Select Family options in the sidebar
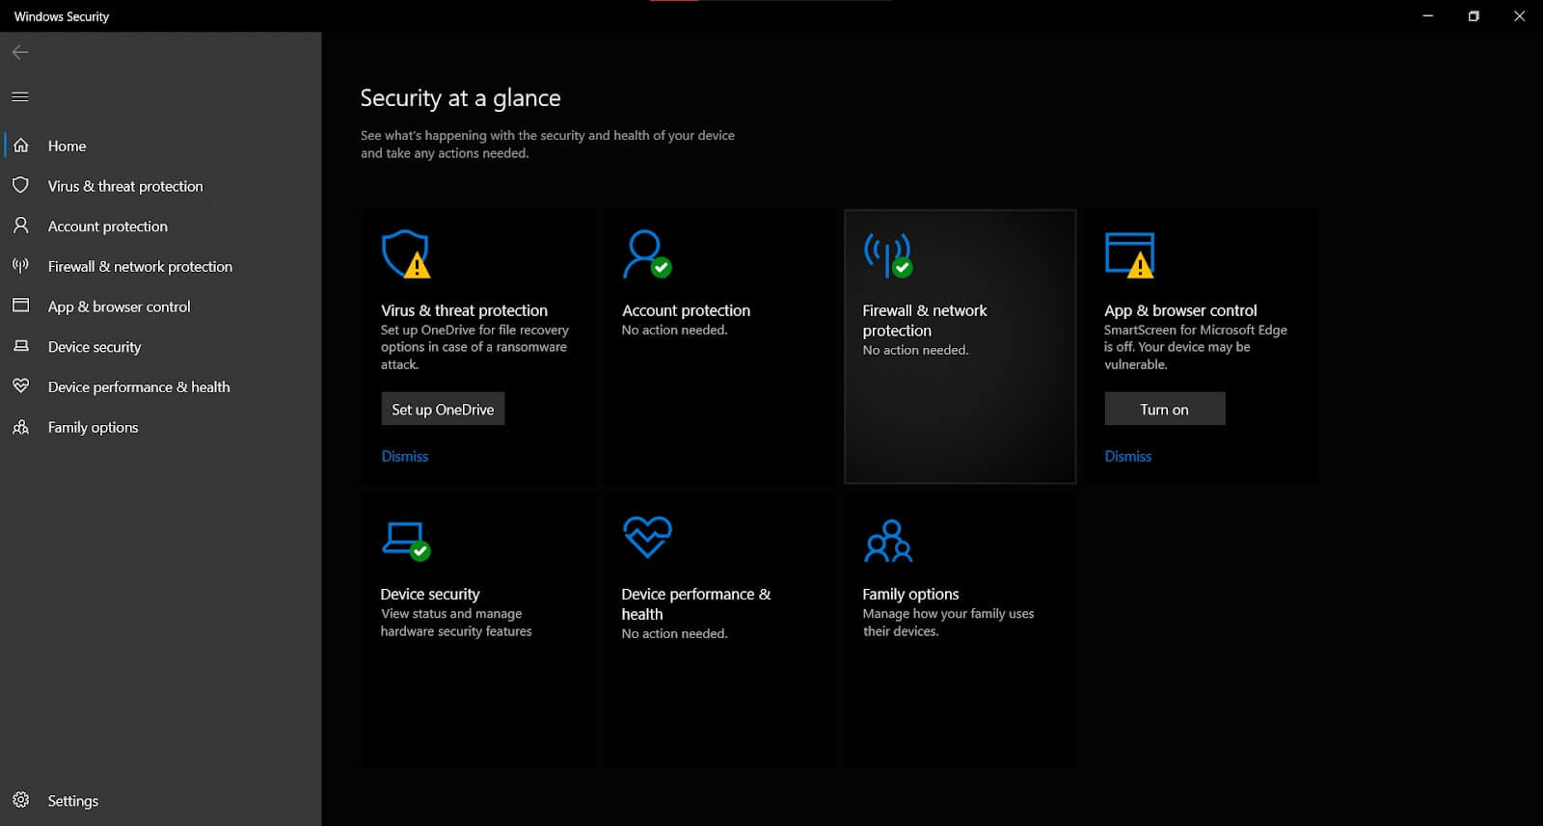Screen dimensions: 1543x826 click(161, 427)
